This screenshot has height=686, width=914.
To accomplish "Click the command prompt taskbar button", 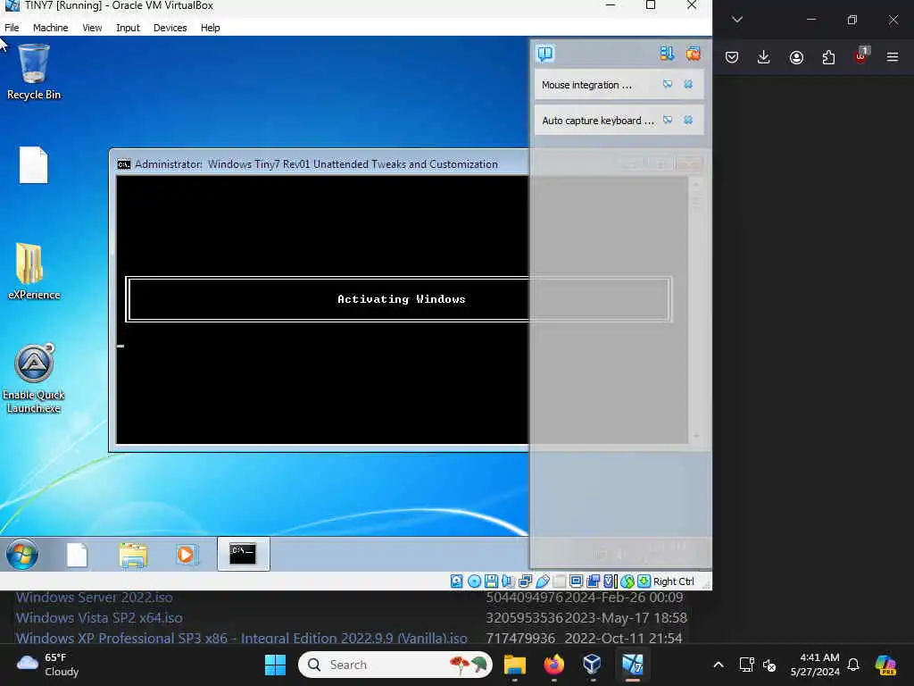I will point(243,554).
